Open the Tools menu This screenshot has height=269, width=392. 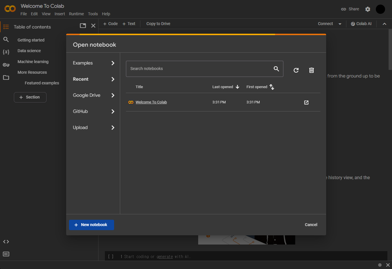pos(93,14)
